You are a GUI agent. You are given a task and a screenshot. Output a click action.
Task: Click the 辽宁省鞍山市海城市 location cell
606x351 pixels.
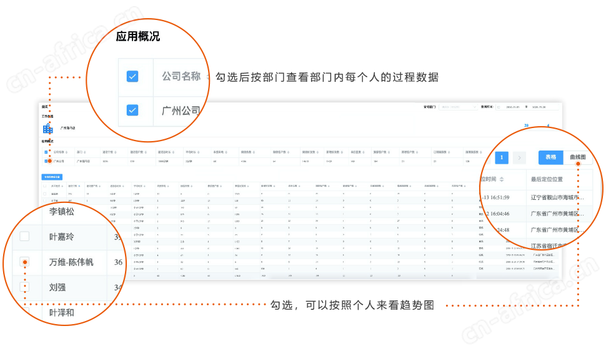tap(557, 197)
